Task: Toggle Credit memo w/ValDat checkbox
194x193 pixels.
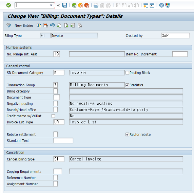Action: (53, 116)
